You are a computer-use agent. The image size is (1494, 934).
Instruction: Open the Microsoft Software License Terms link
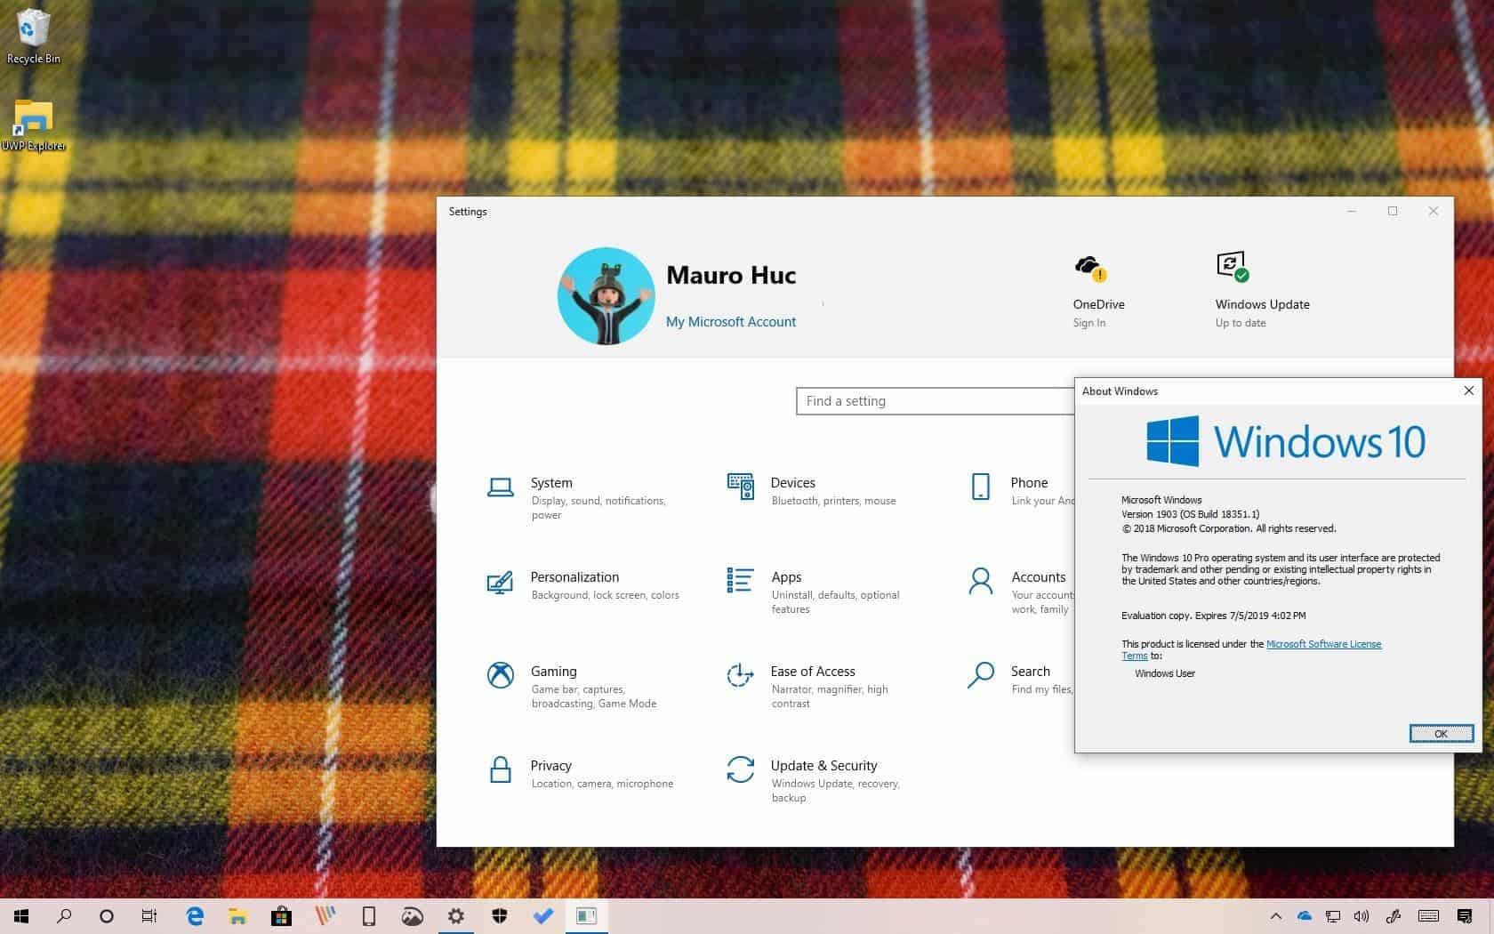click(1324, 643)
